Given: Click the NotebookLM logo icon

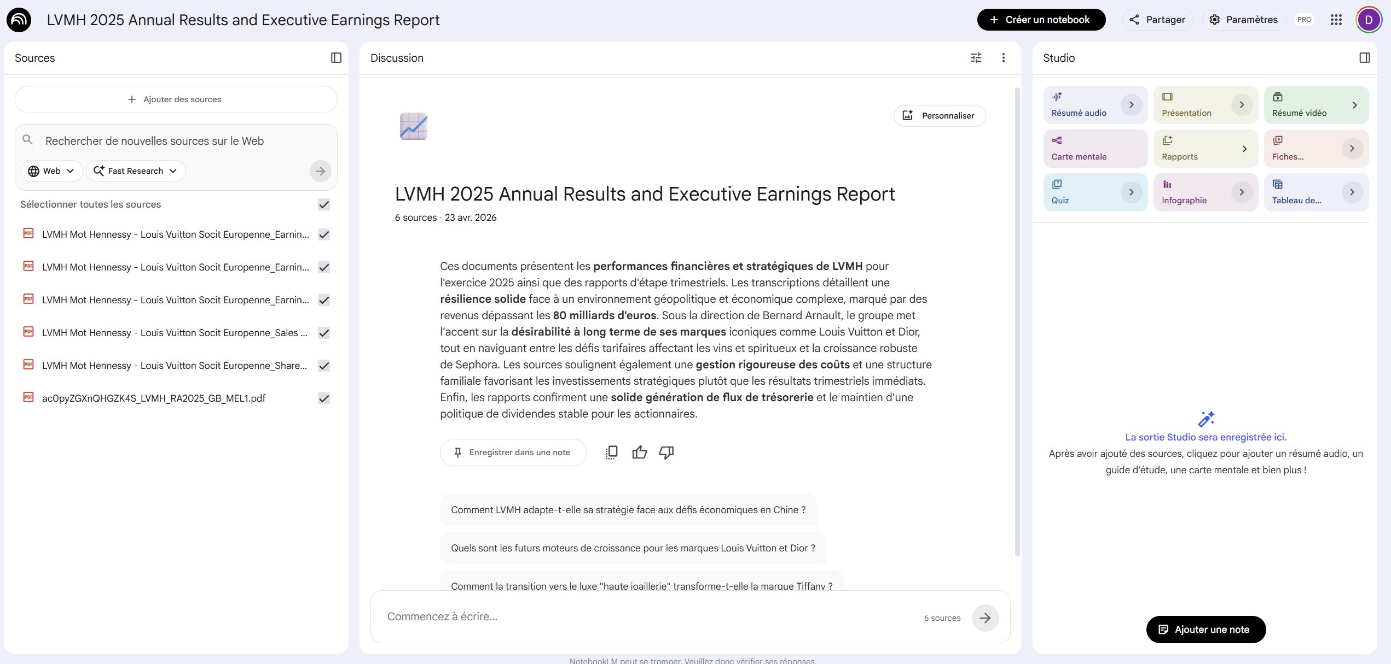Looking at the screenshot, I should 19,20.
